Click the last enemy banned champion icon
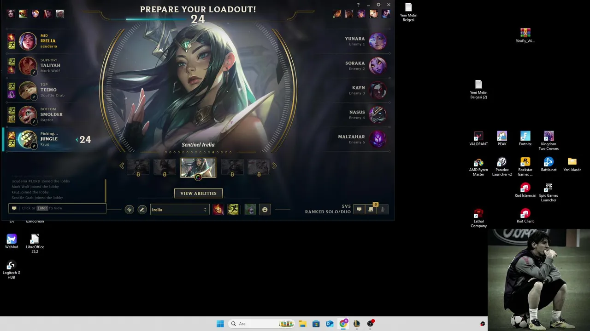Viewport: 590px width, 331px height. coord(386,14)
